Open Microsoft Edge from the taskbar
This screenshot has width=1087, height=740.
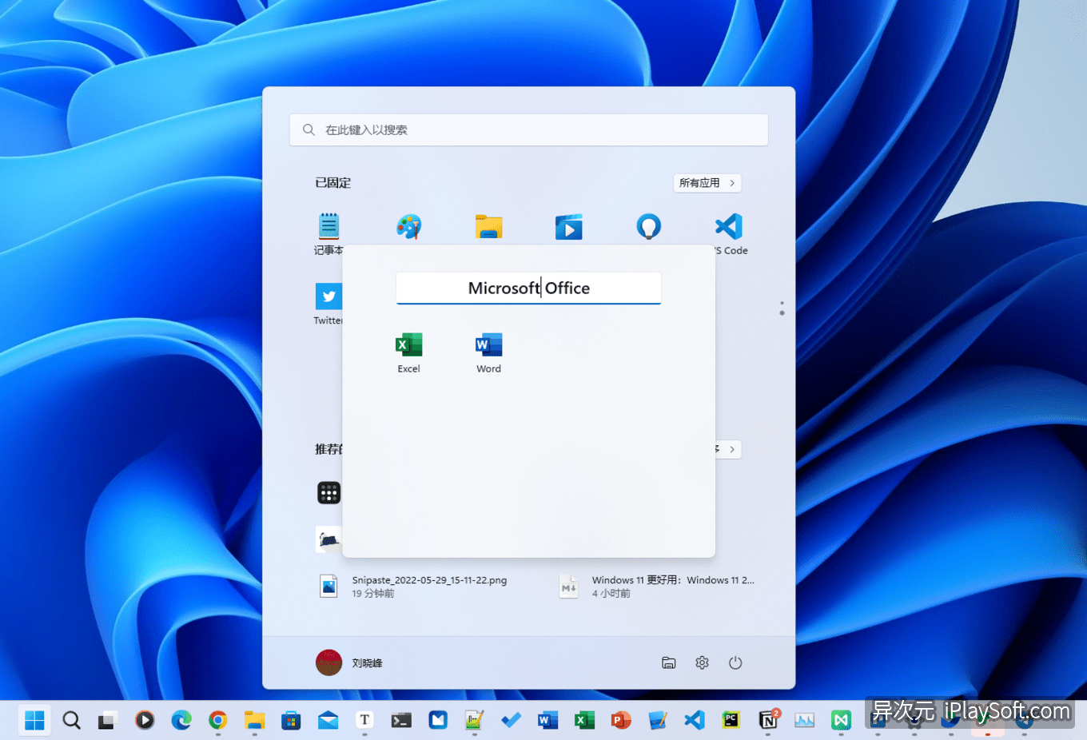click(181, 719)
